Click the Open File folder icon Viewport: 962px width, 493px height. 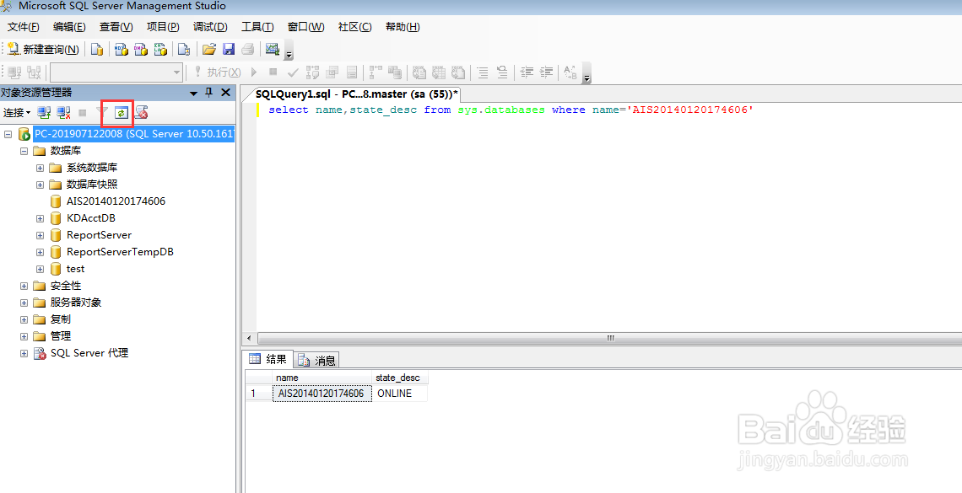209,50
